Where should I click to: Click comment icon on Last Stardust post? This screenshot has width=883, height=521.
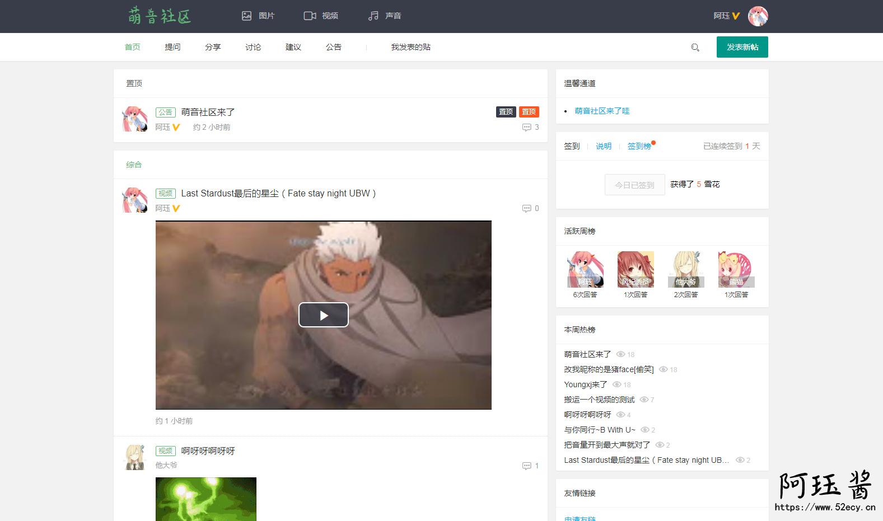point(527,209)
